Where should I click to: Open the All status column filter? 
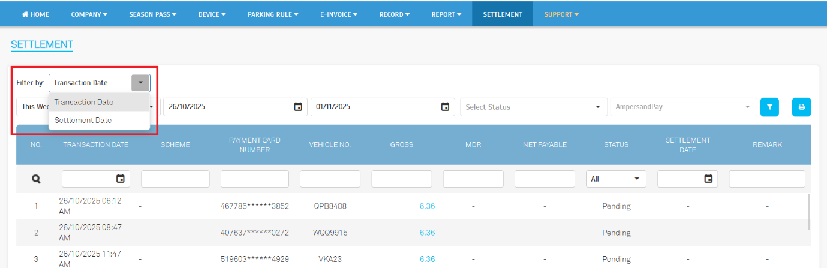[x=616, y=179]
